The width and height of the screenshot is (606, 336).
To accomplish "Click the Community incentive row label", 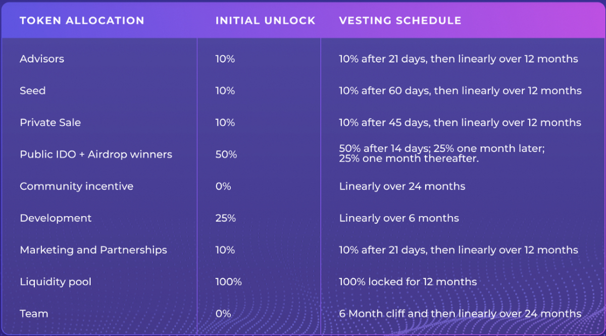I will [x=76, y=186].
